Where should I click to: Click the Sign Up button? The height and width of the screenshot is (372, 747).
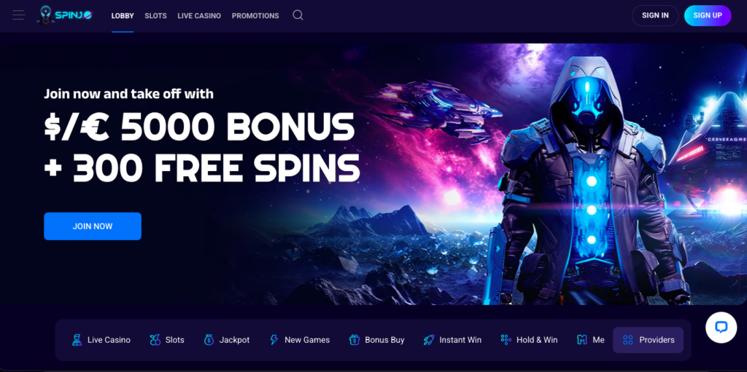[708, 15]
